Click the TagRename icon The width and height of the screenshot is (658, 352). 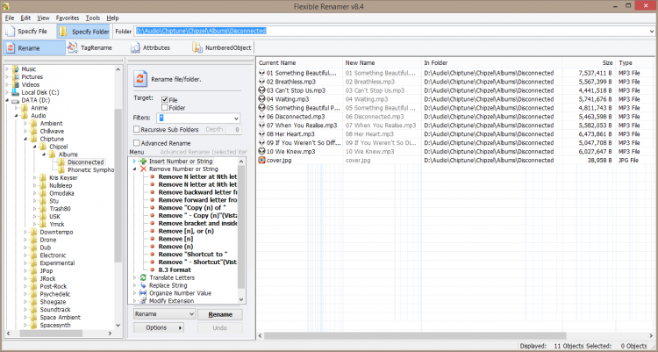point(73,48)
